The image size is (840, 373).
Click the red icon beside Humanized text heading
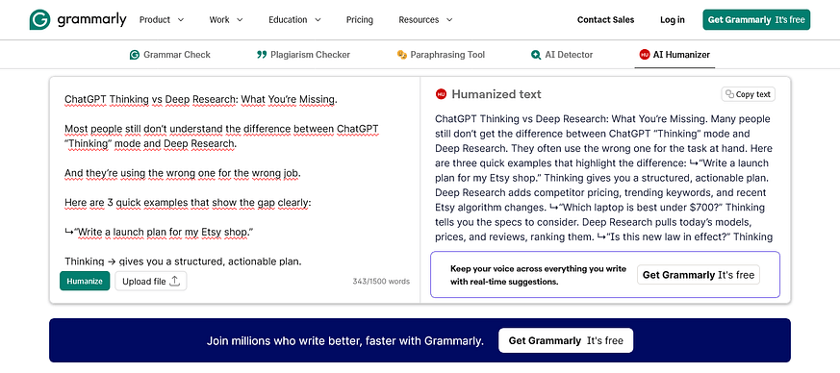tap(441, 94)
